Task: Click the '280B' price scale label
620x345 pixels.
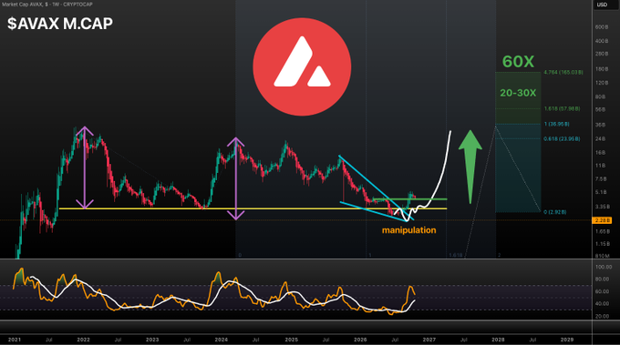Action: 602,54
